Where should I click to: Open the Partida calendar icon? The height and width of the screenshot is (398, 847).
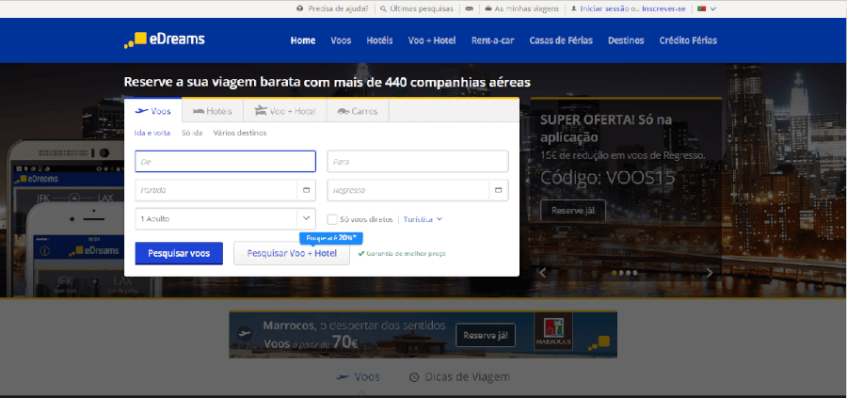[306, 190]
